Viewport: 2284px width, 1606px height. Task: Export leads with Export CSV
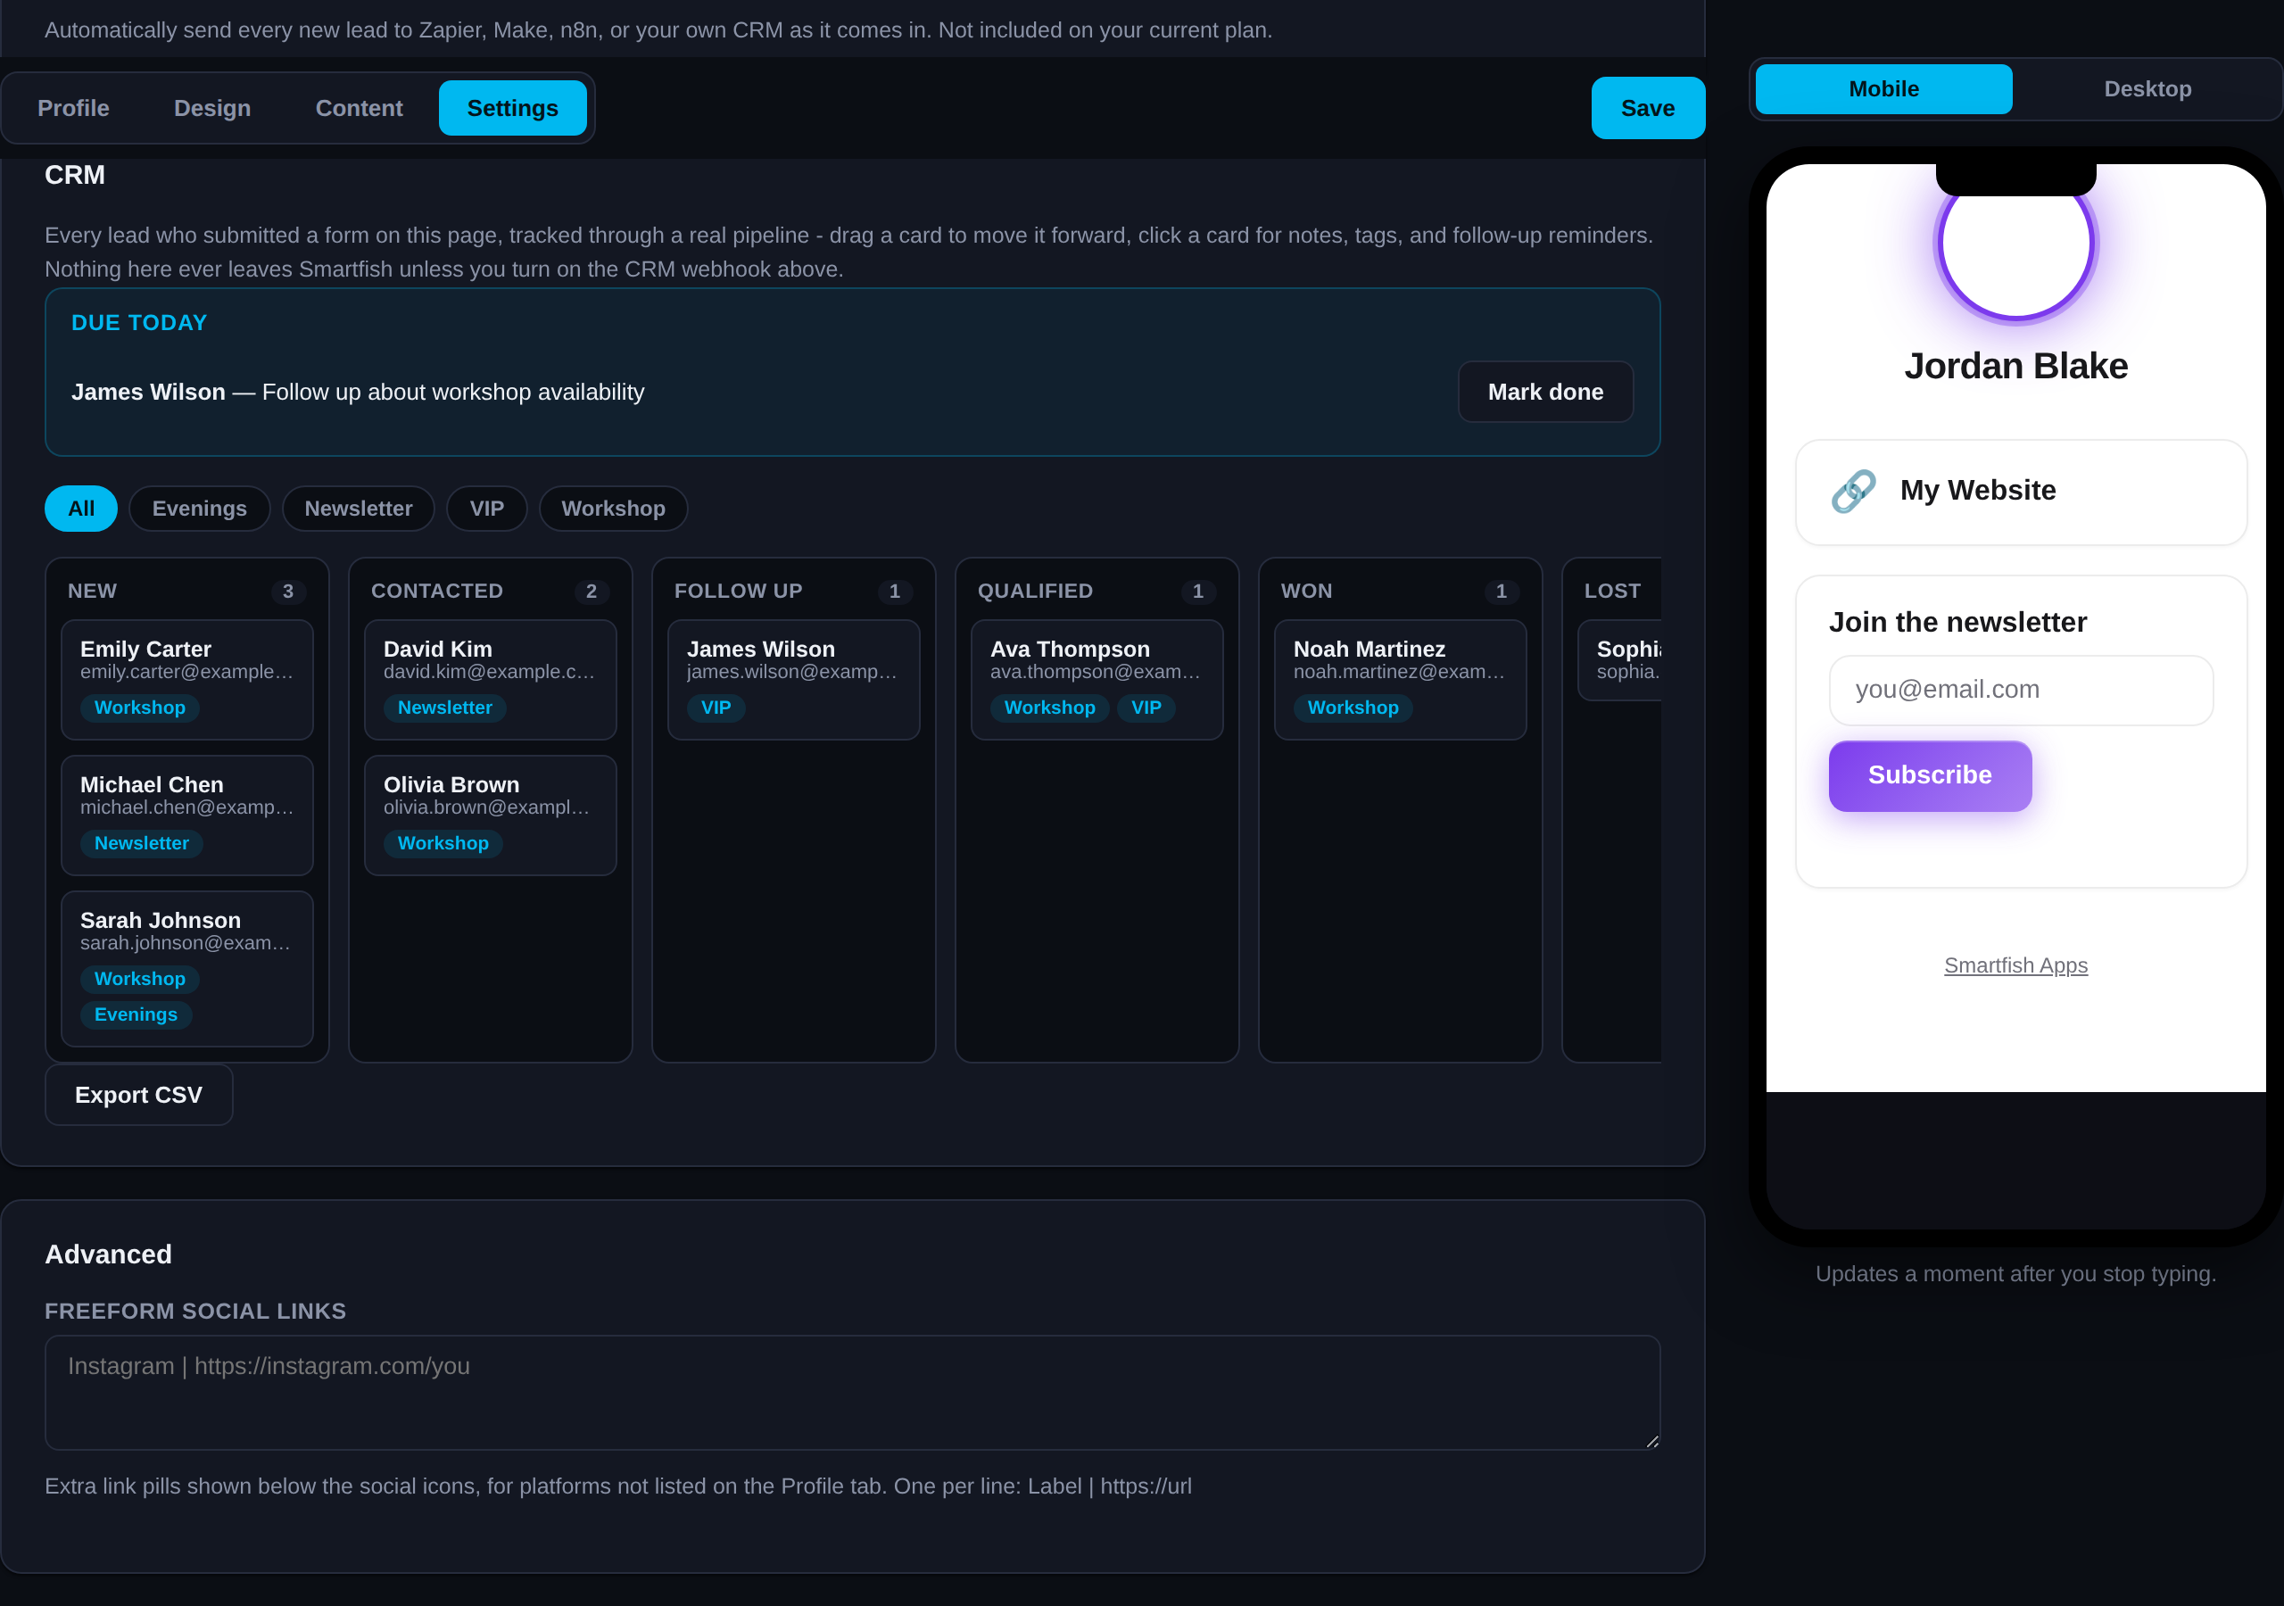(138, 1095)
